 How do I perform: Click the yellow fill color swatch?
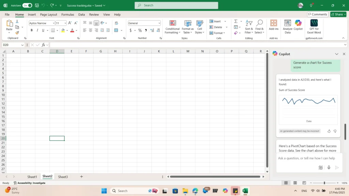(63, 30)
